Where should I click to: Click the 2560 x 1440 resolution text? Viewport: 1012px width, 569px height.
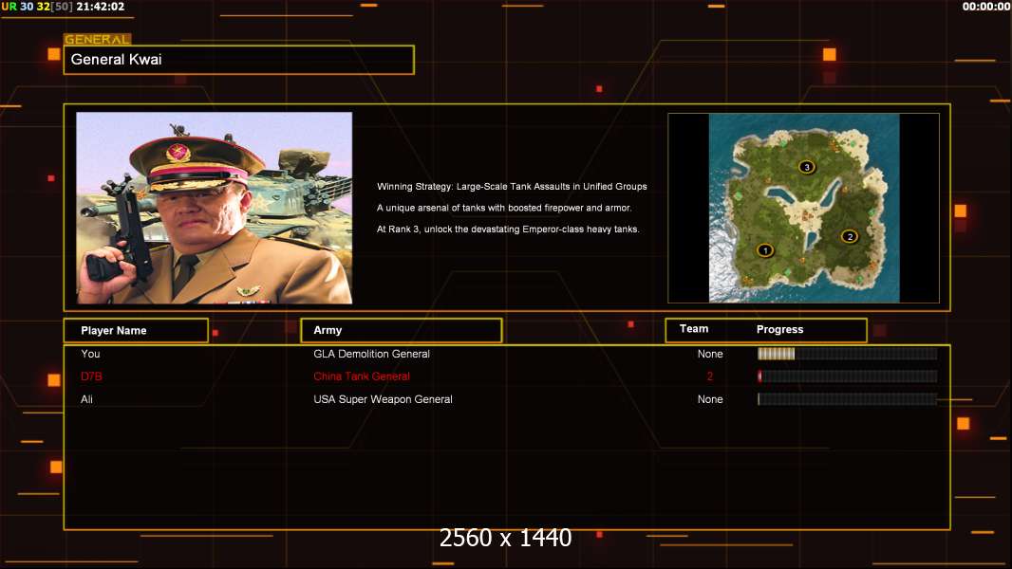point(505,538)
